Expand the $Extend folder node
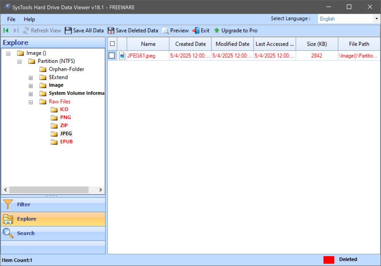The width and height of the screenshot is (381, 266). tap(30, 78)
